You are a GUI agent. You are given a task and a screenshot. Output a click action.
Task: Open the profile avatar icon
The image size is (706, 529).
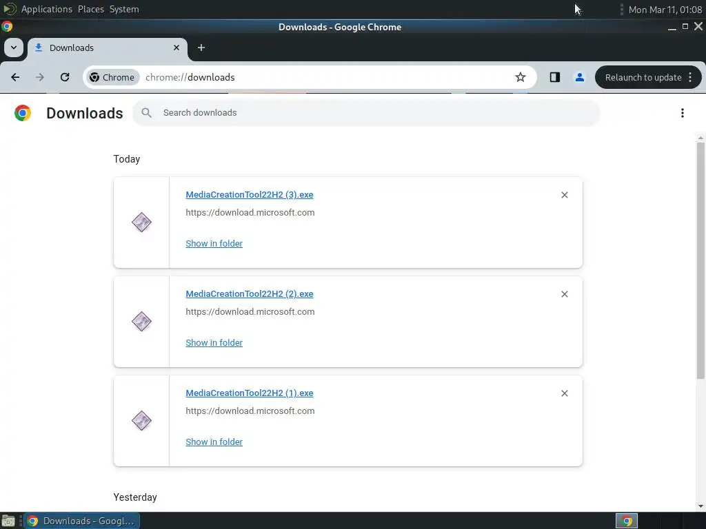pos(579,77)
